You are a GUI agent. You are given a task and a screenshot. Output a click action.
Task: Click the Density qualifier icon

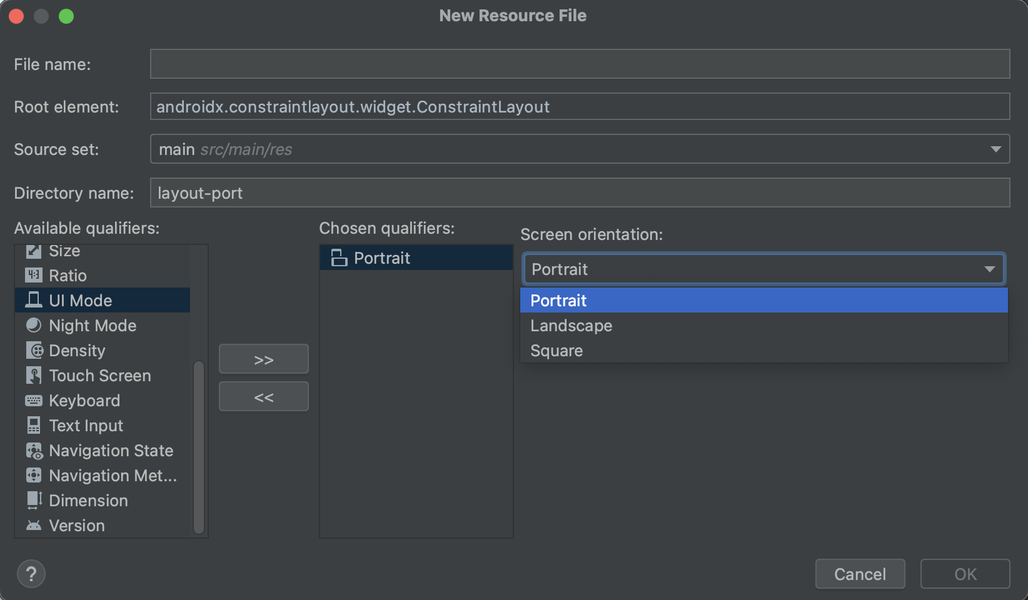click(34, 351)
